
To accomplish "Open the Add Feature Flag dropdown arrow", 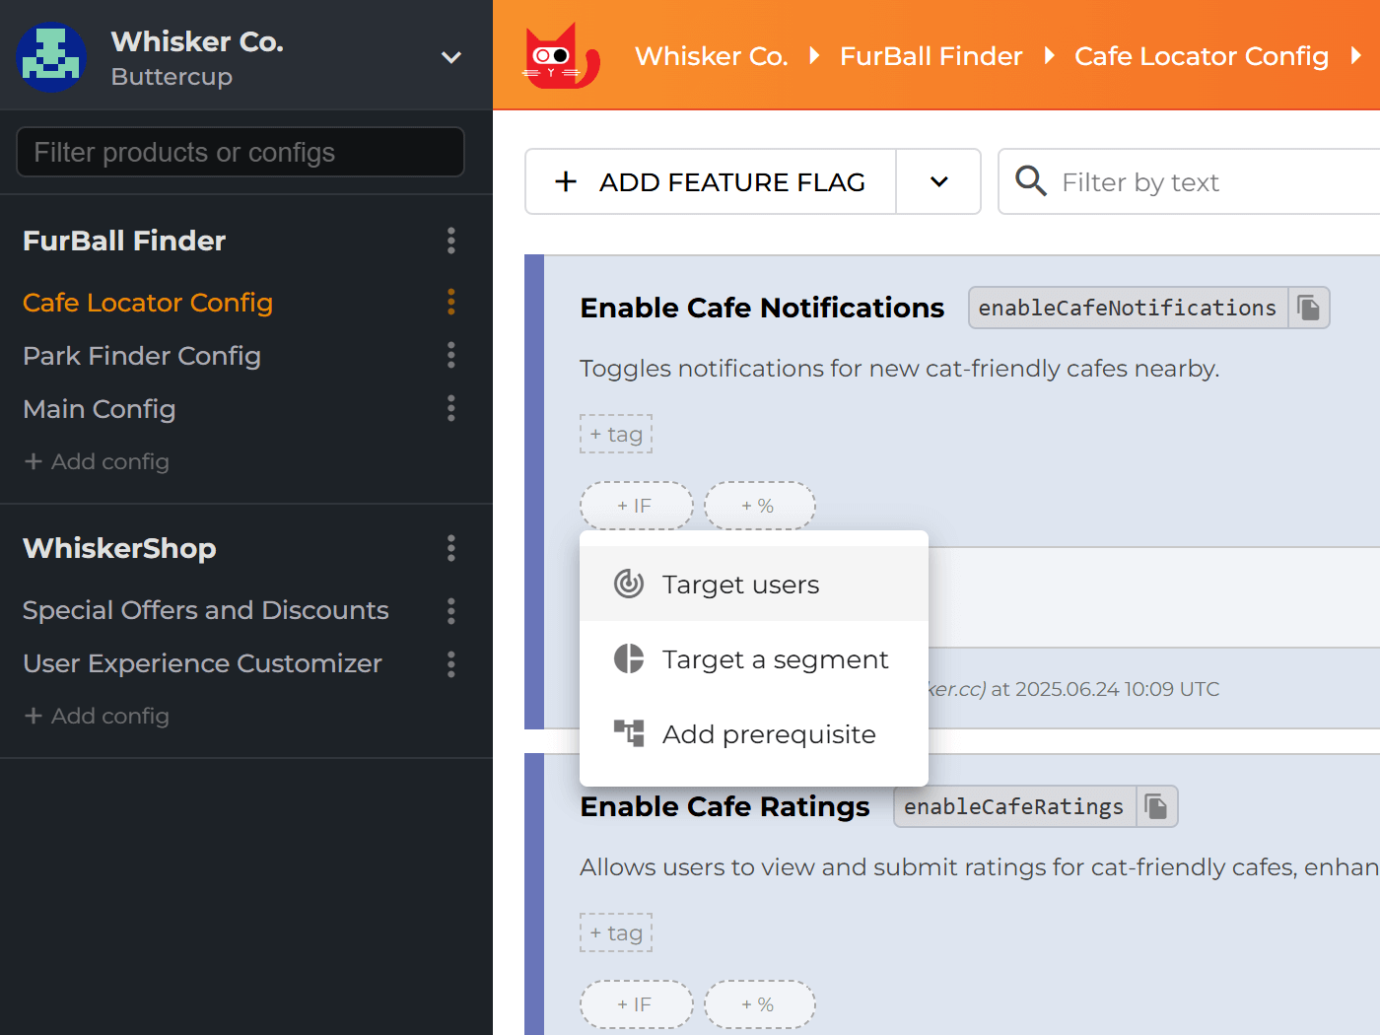I will [x=938, y=182].
